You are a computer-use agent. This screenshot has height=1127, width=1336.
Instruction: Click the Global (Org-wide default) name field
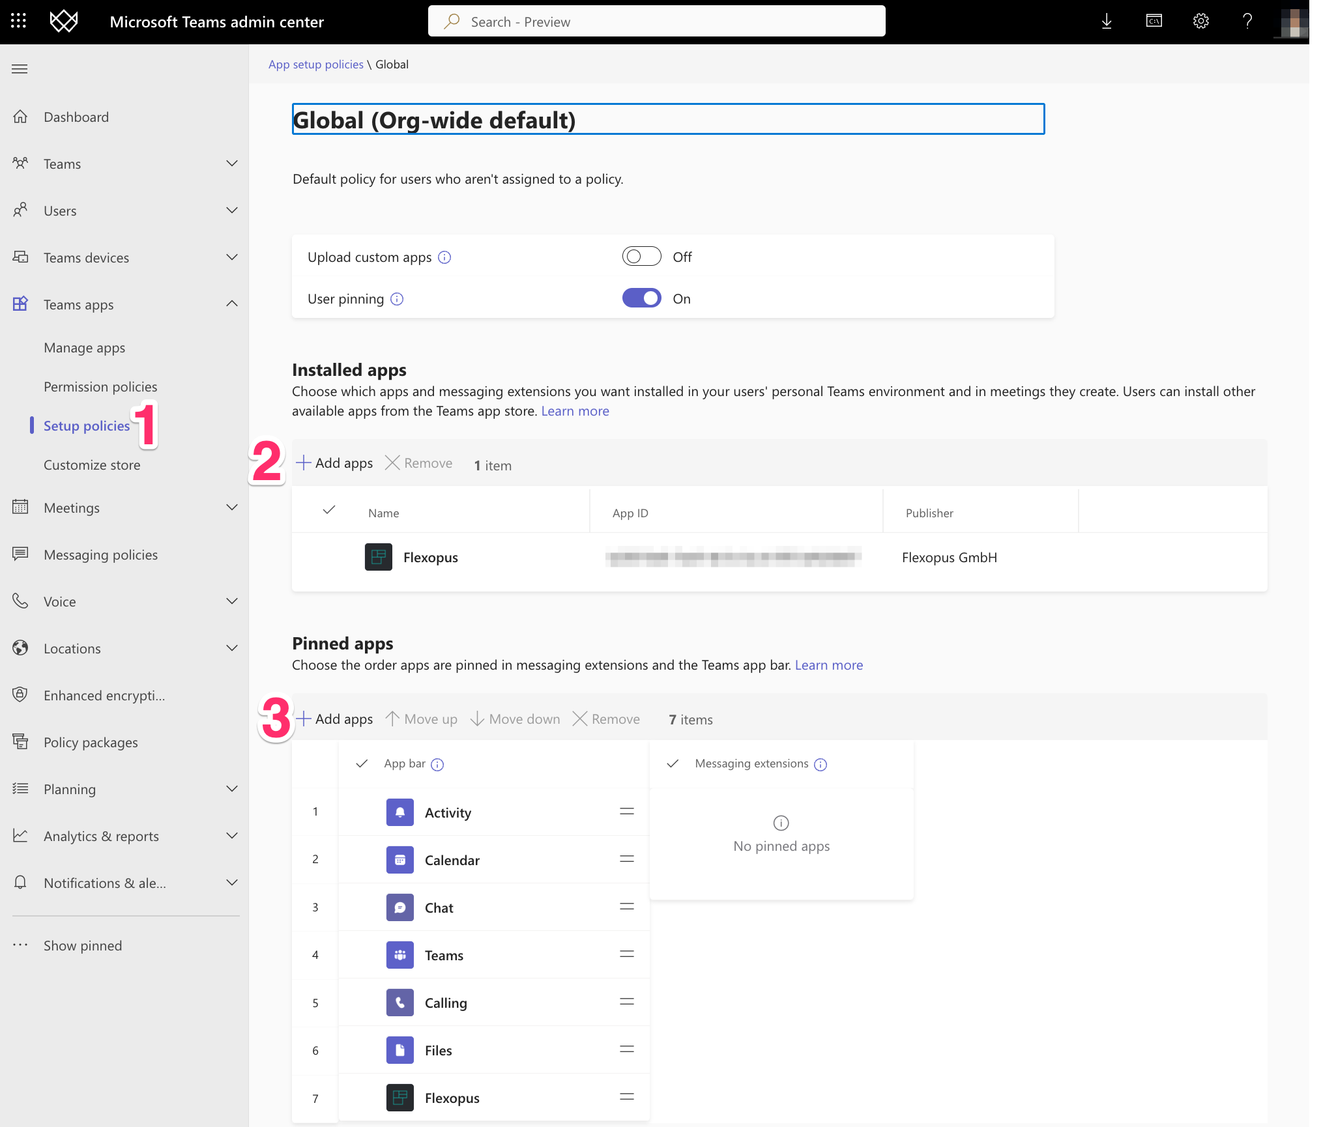click(x=668, y=119)
